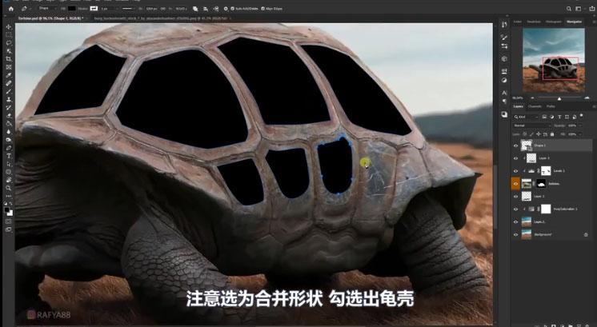Viewport: 597px width, 327px height.
Task: Hide the Background layer visibility eye
Action: coord(515,235)
